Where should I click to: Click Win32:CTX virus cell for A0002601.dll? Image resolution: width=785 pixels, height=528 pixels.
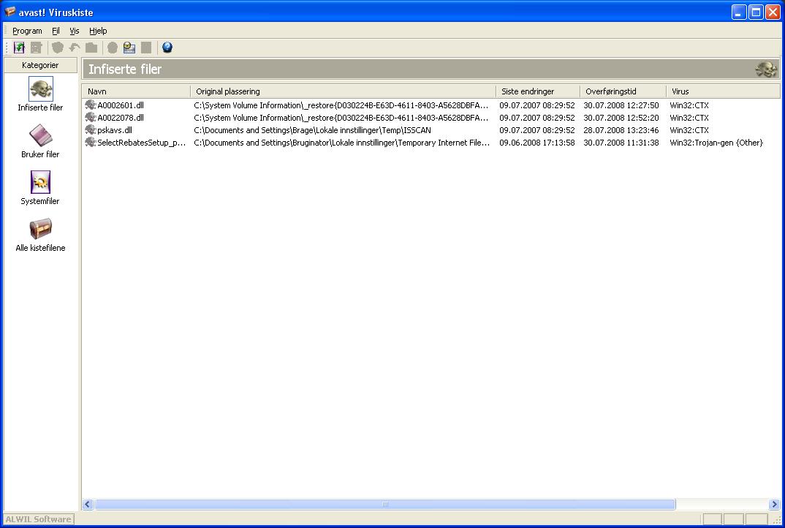(x=689, y=105)
